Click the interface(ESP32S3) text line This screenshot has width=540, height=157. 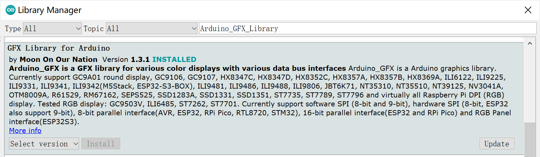pyautogui.click(x=44, y=122)
